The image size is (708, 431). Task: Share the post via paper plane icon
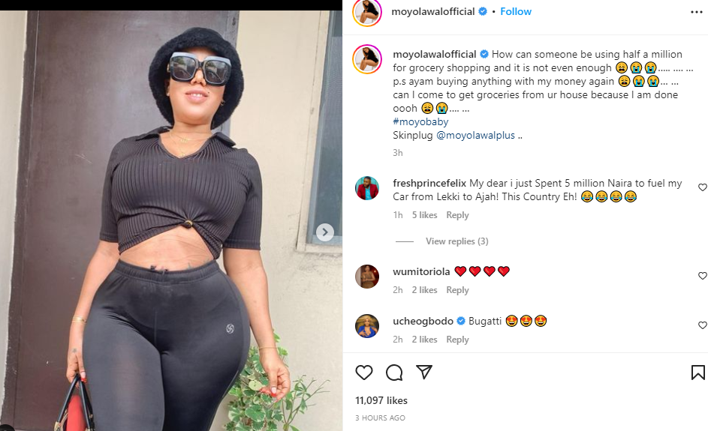point(424,372)
